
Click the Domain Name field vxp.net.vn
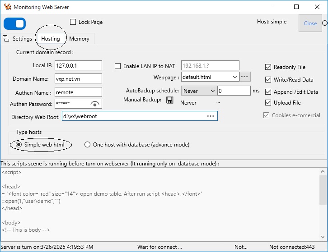click(78, 78)
